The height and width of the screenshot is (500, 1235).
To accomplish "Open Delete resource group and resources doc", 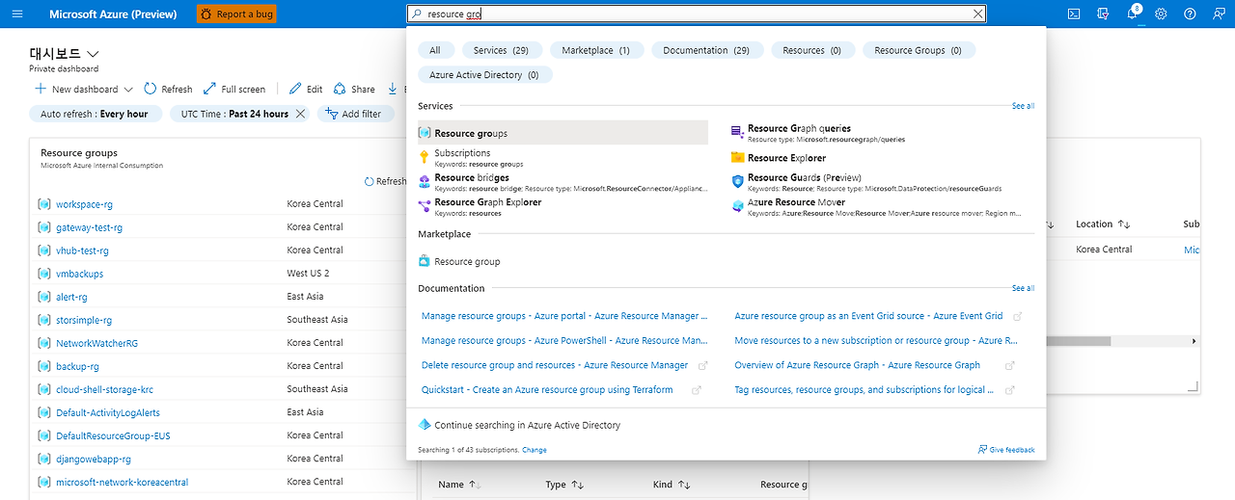I will click(x=555, y=365).
